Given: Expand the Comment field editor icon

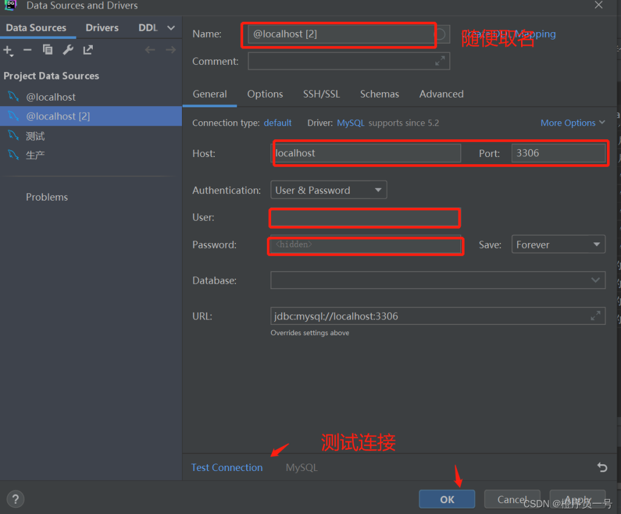Looking at the screenshot, I should click(x=440, y=61).
